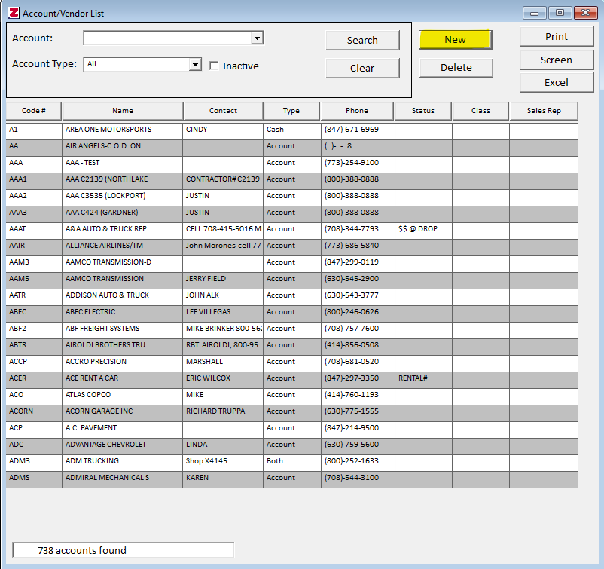Image resolution: width=604 pixels, height=569 pixels.
Task: Select ATLAS COPCO account
Action: click(x=292, y=396)
